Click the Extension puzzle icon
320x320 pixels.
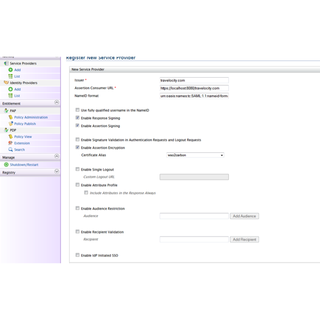(10, 143)
